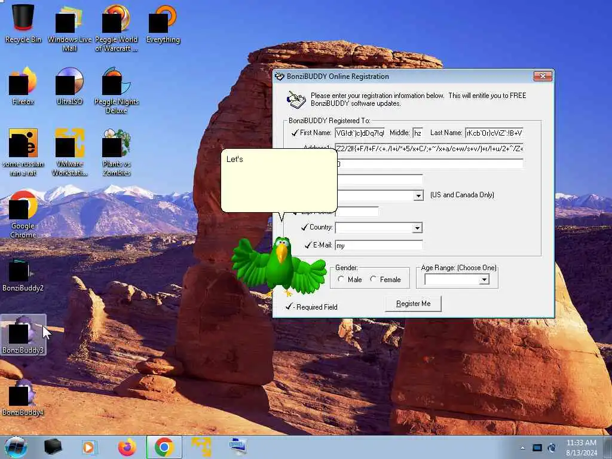Click the black folder taskbar icon
Viewport: 612px width, 459px height.
pos(53,447)
